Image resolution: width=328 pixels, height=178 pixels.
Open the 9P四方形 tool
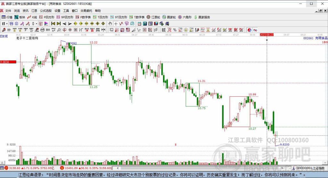65,17
